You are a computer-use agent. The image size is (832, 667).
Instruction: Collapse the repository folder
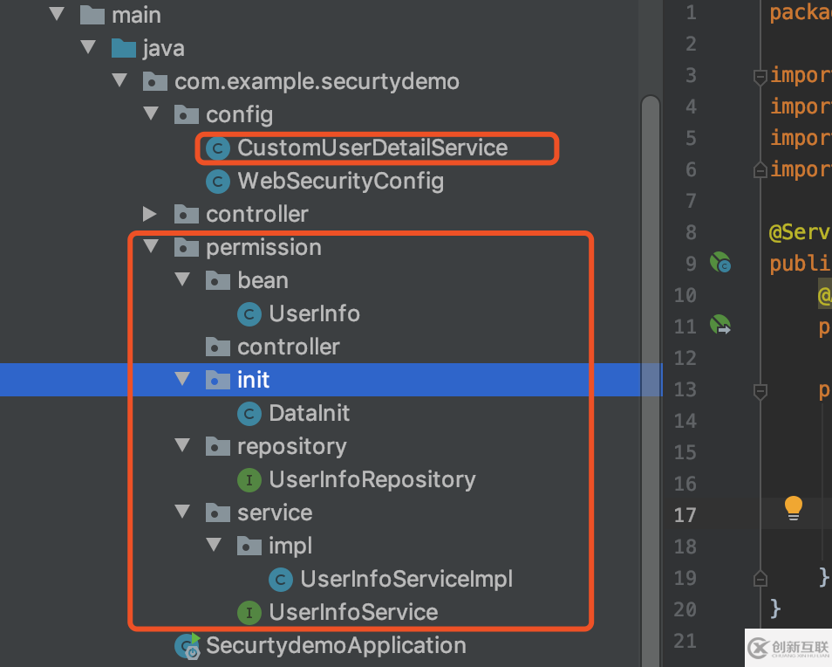coord(181,446)
